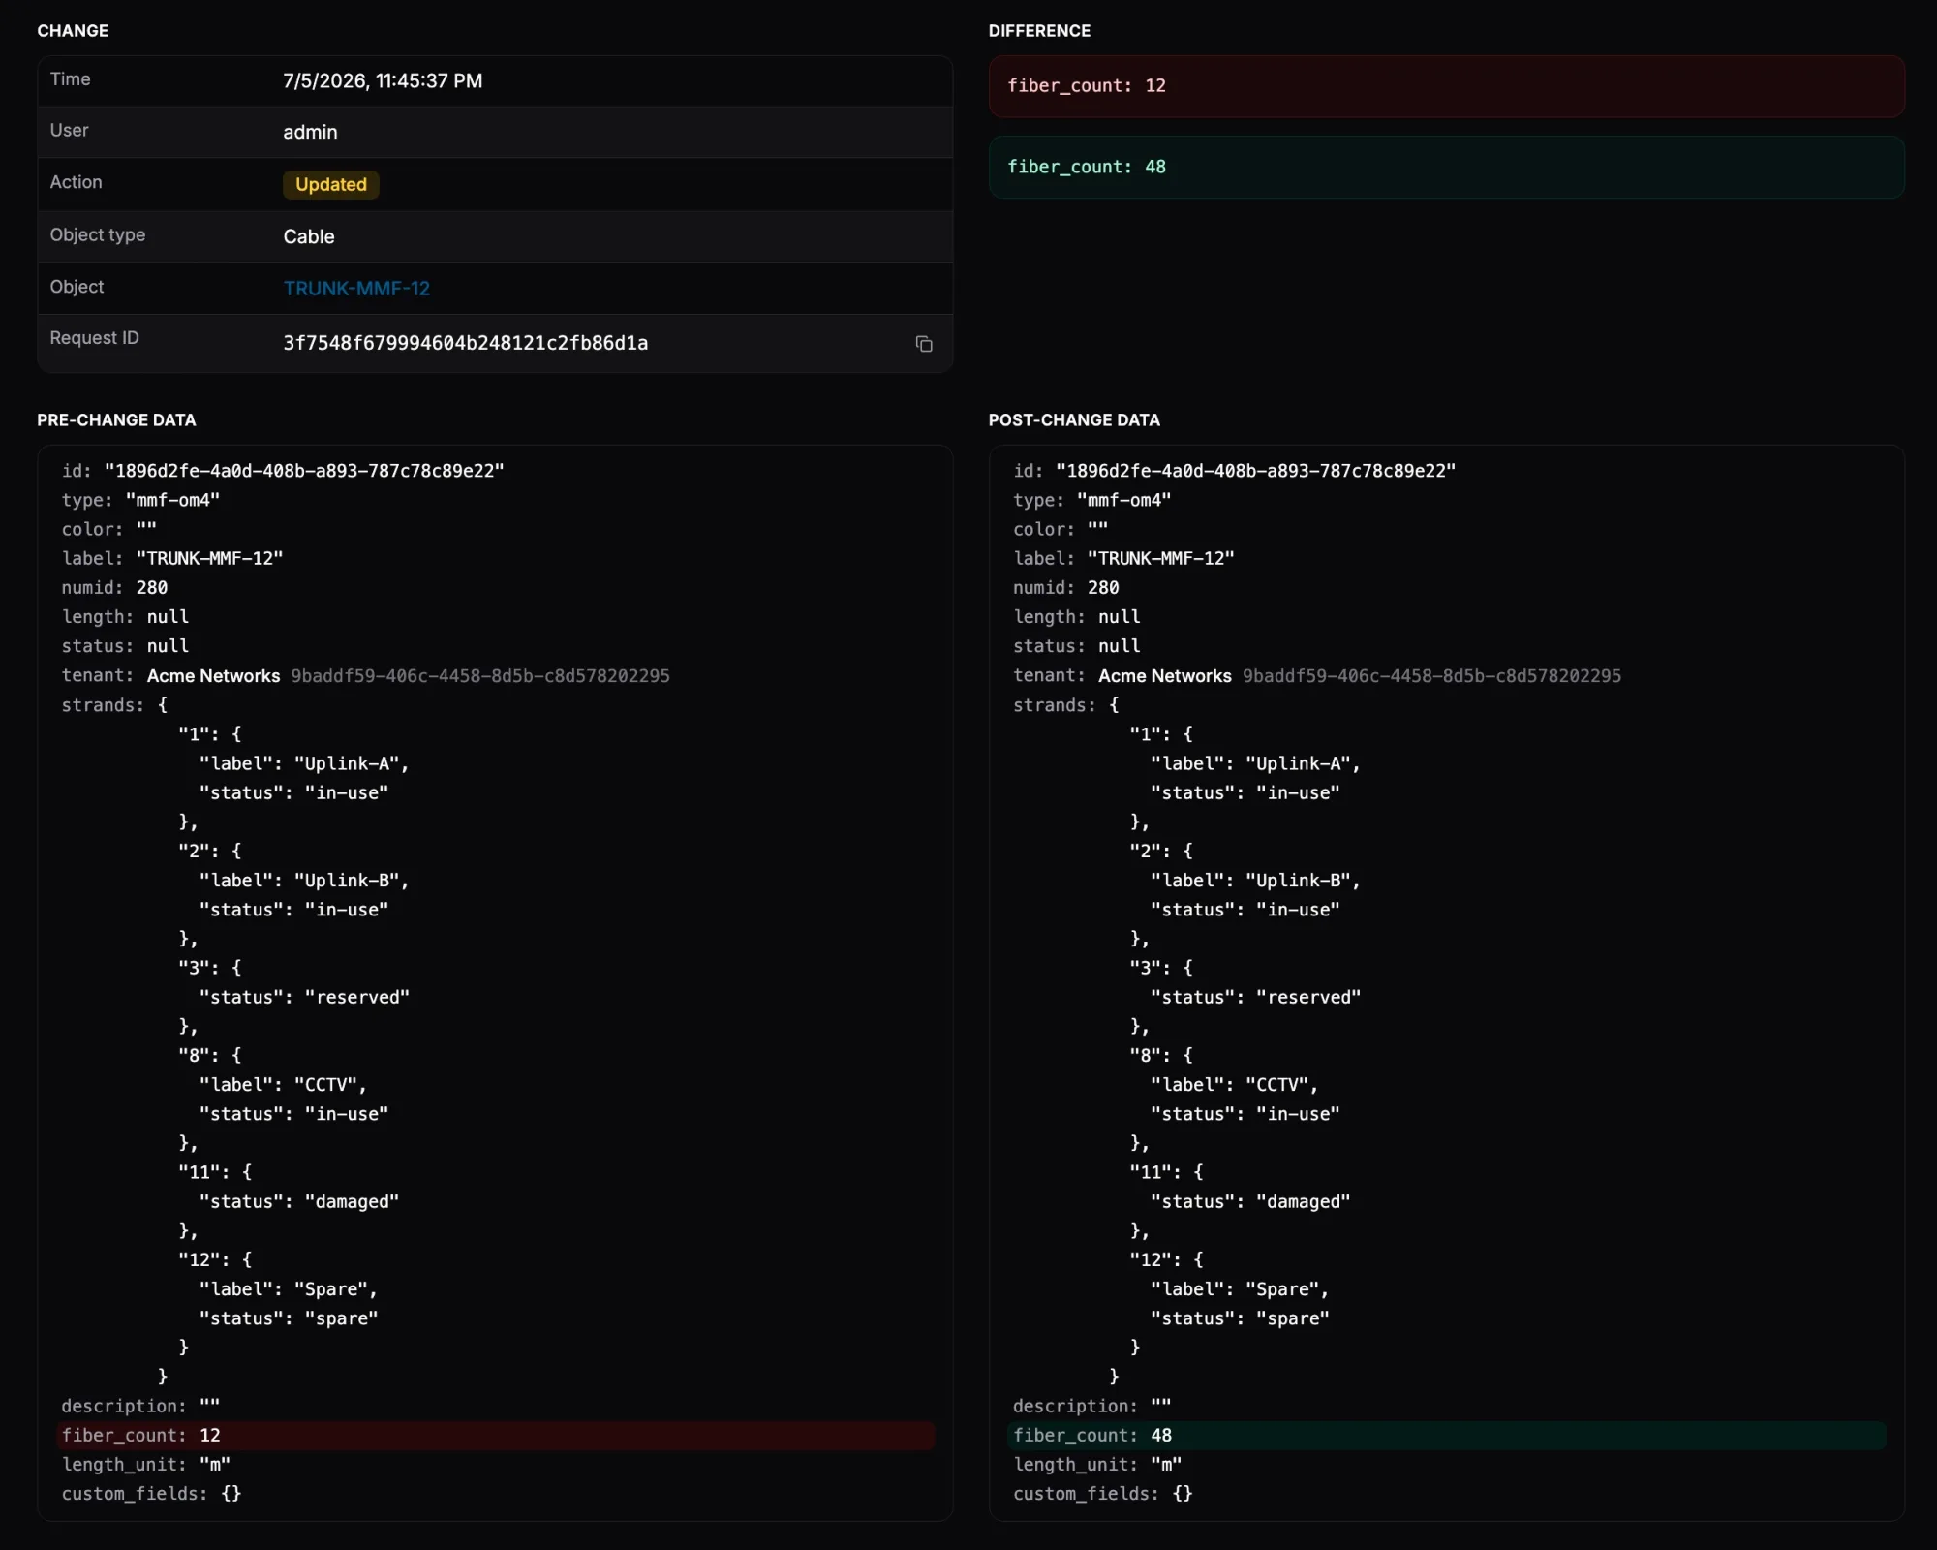Click "Uplink-B" label in pre-change data
This screenshot has width=1937, height=1550.
pyautogui.click(x=347, y=881)
